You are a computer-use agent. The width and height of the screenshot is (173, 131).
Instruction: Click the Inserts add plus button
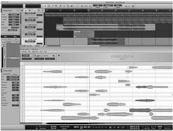(17, 42)
